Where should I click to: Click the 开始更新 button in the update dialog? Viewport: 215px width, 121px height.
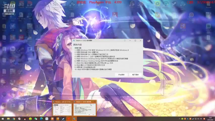pyautogui.click(x=121, y=75)
